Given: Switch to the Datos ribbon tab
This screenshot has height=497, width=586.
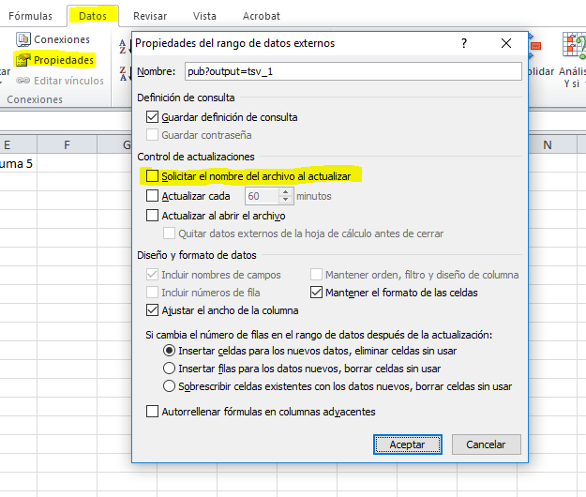Looking at the screenshot, I should tap(93, 16).
